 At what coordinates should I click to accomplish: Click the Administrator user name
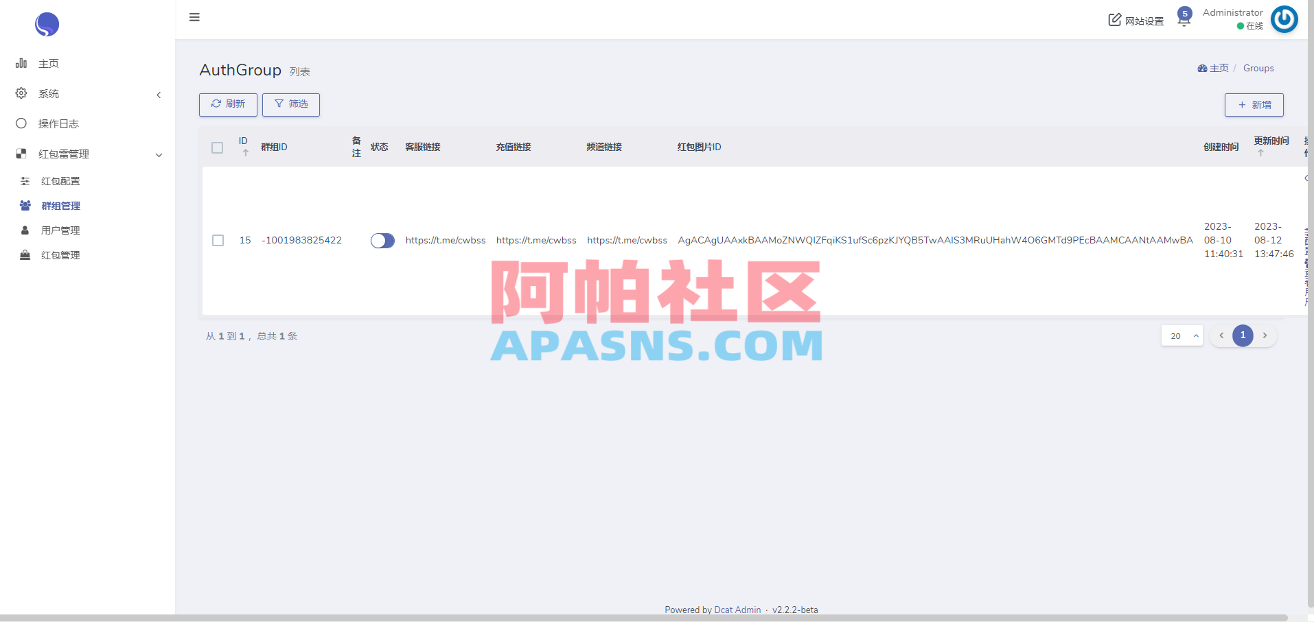tap(1232, 12)
